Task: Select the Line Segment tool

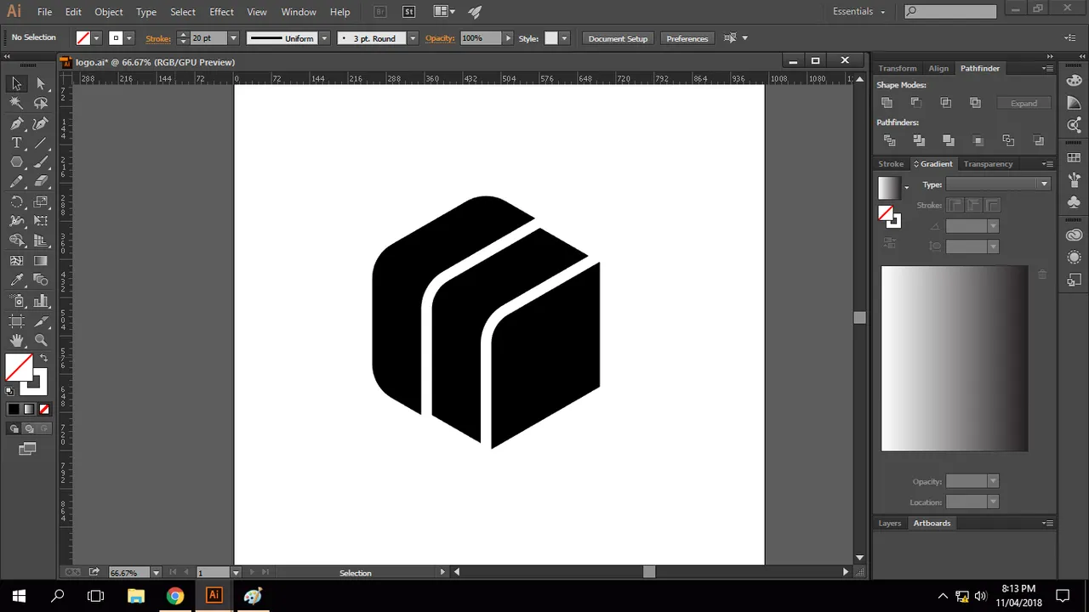Action: click(x=41, y=143)
